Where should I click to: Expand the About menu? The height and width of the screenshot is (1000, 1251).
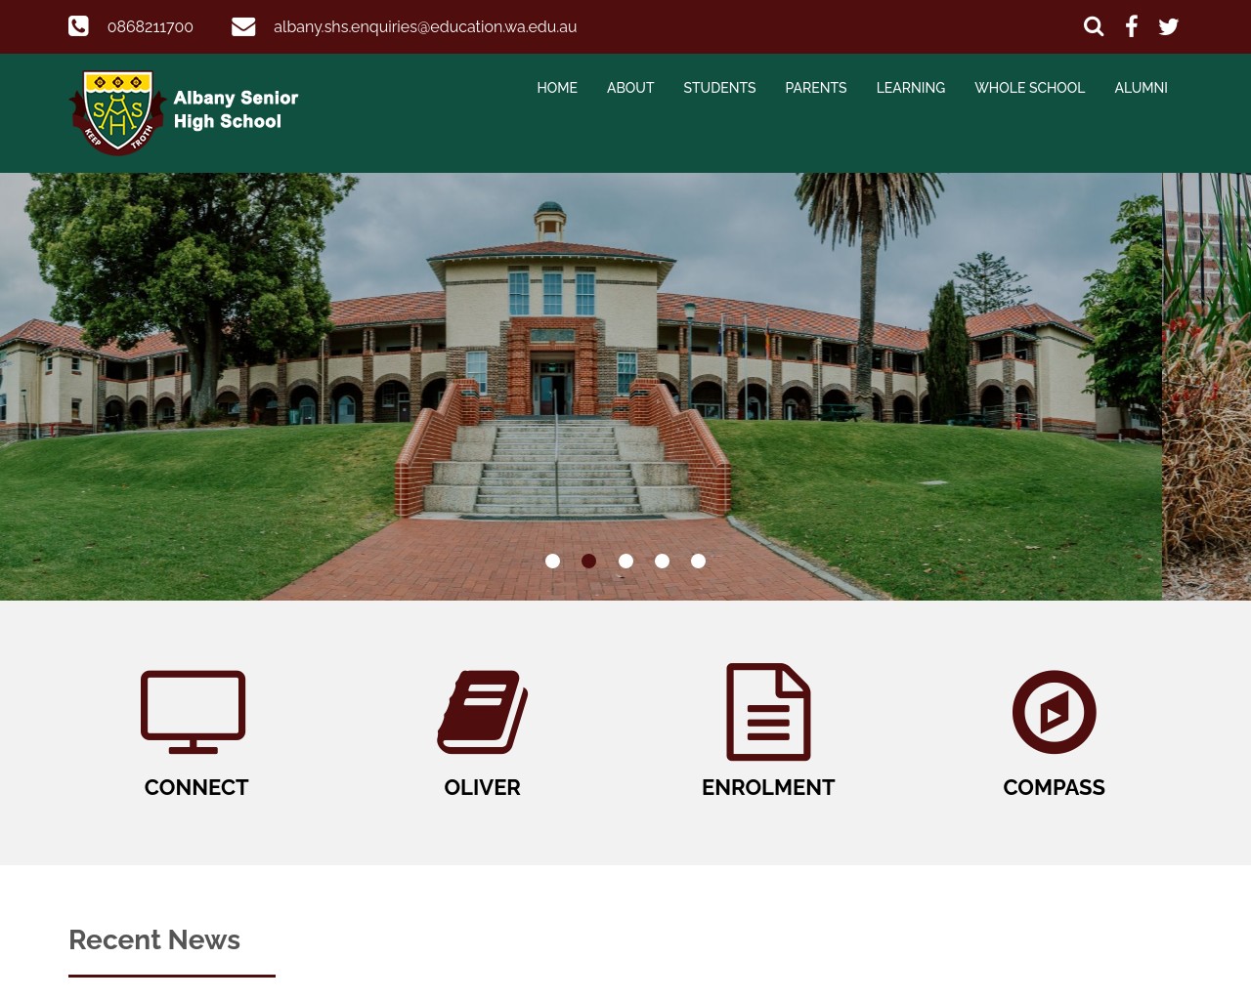(x=630, y=88)
